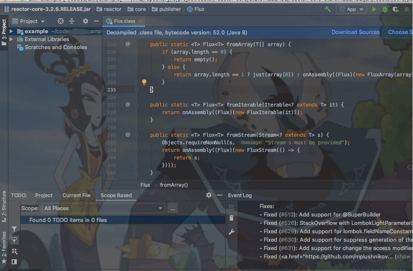413x271 pixels.
Task: Open the TODO panel gear settings
Action: (x=209, y=195)
